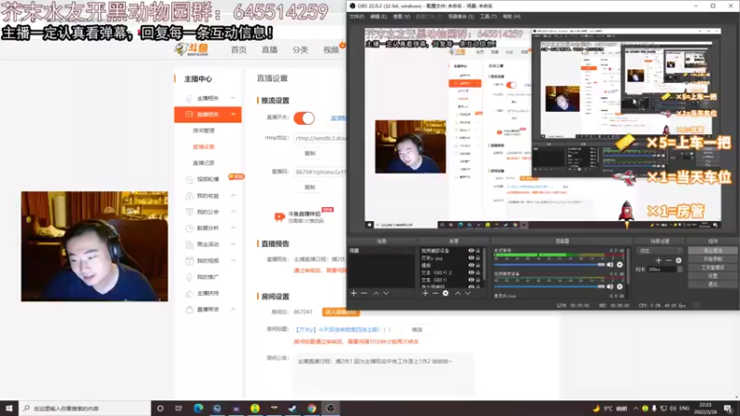
Task: Expand the 主播相关 sidebar section
Action: pyautogui.click(x=233, y=98)
